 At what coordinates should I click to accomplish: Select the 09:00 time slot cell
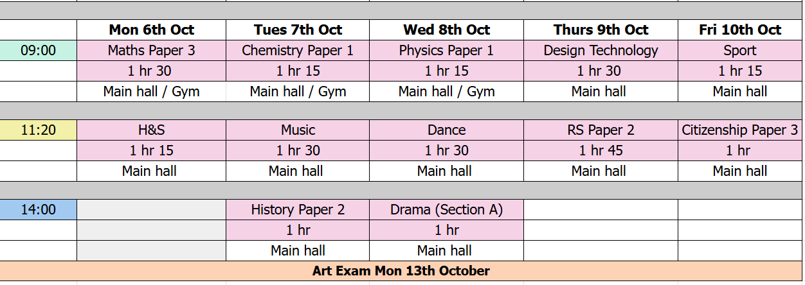39,51
